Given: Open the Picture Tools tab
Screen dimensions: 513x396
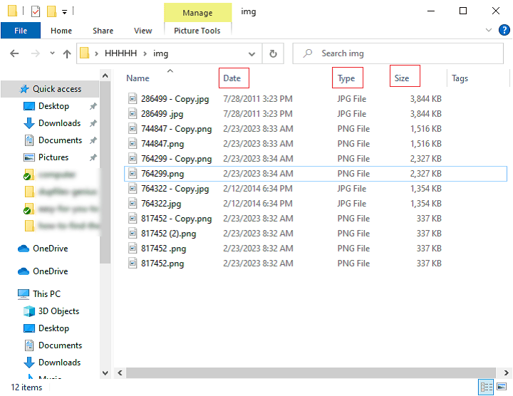Looking at the screenshot, I should 197,31.
